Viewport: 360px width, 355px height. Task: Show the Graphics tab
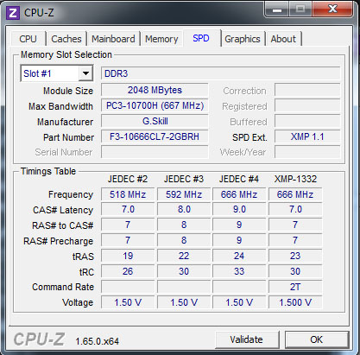243,39
